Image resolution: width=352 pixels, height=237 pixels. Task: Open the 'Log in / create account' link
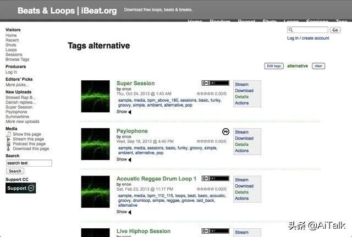[x=308, y=38]
